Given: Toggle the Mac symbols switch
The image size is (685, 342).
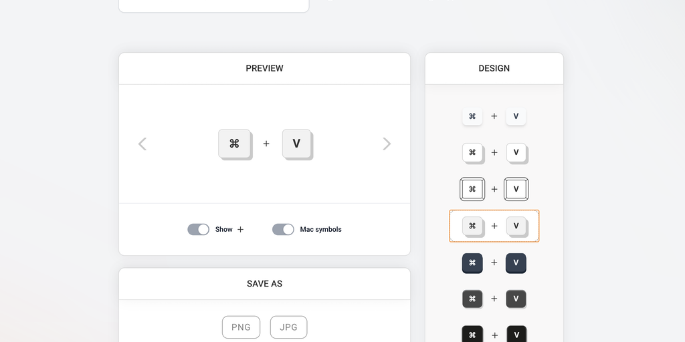Looking at the screenshot, I should [283, 229].
